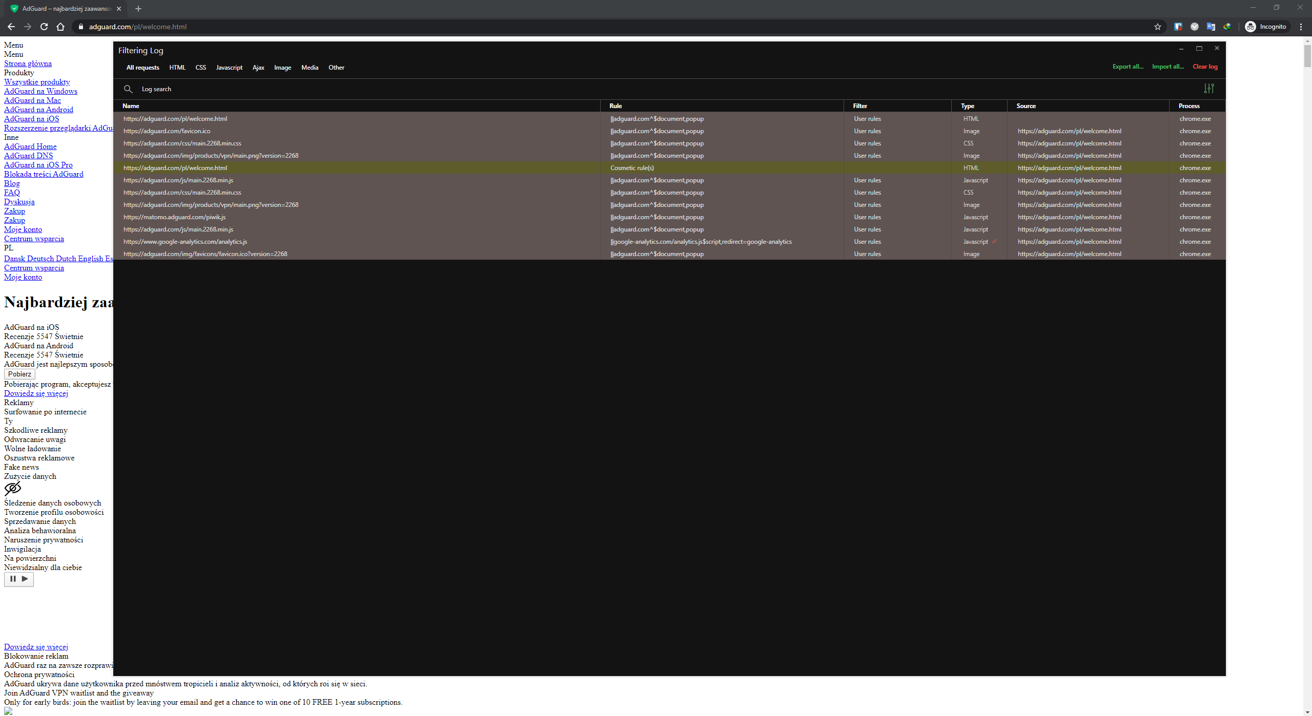This screenshot has width=1312, height=716.
Task: Open the filtering log filter settings sliders icon
Action: pyautogui.click(x=1209, y=89)
